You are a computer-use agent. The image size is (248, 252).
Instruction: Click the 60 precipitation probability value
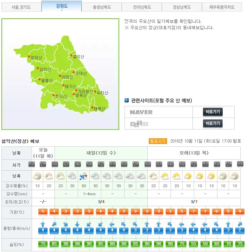[x=84, y=186]
